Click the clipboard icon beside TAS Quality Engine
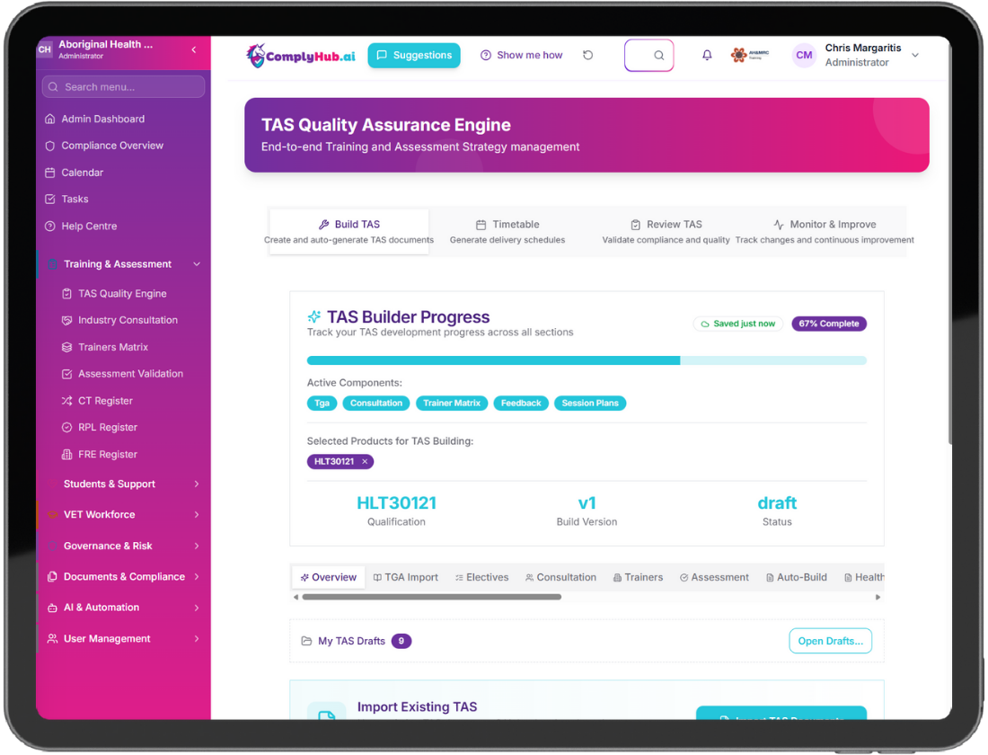Screen dimensions: 988x755 tap(66, 293)
